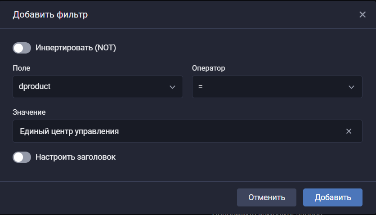Confirm the filter with Добавить button
The height and width of the screenshot is (215, 376).
point(332,197)
